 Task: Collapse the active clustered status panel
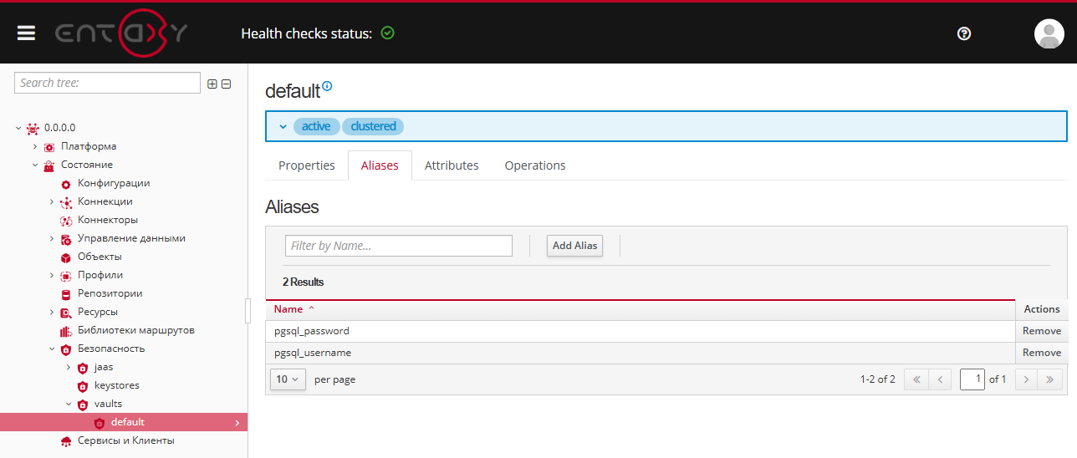283,126
